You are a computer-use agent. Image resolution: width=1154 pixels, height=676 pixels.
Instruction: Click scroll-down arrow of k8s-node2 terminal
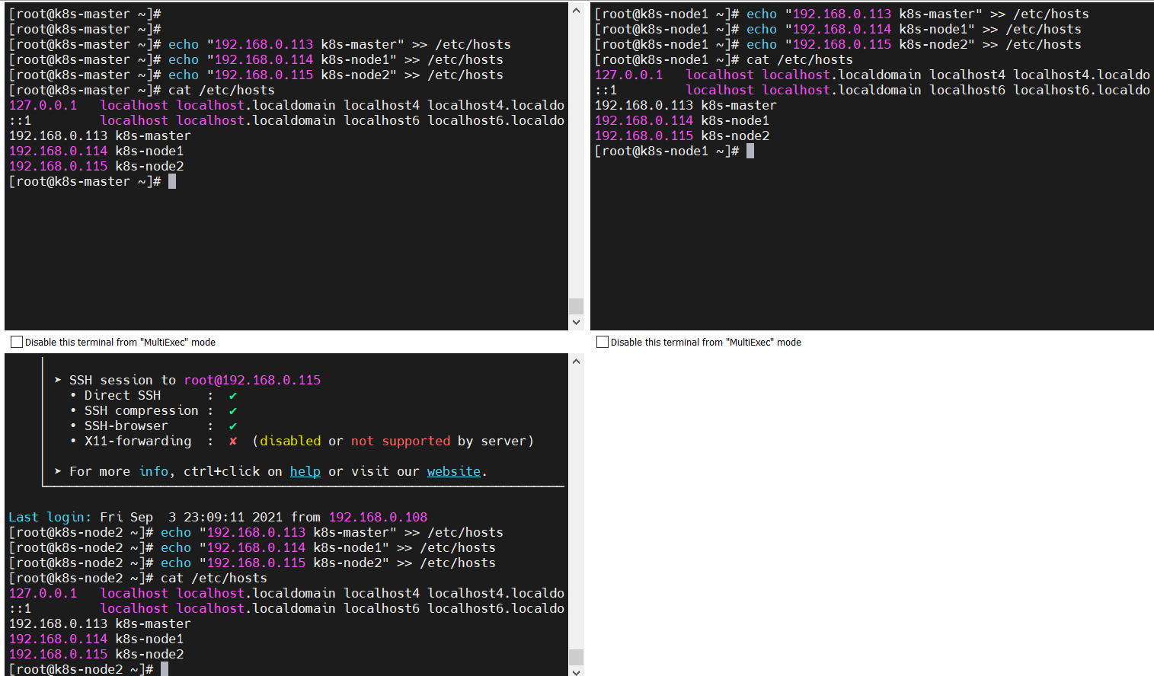coord(576,671)
